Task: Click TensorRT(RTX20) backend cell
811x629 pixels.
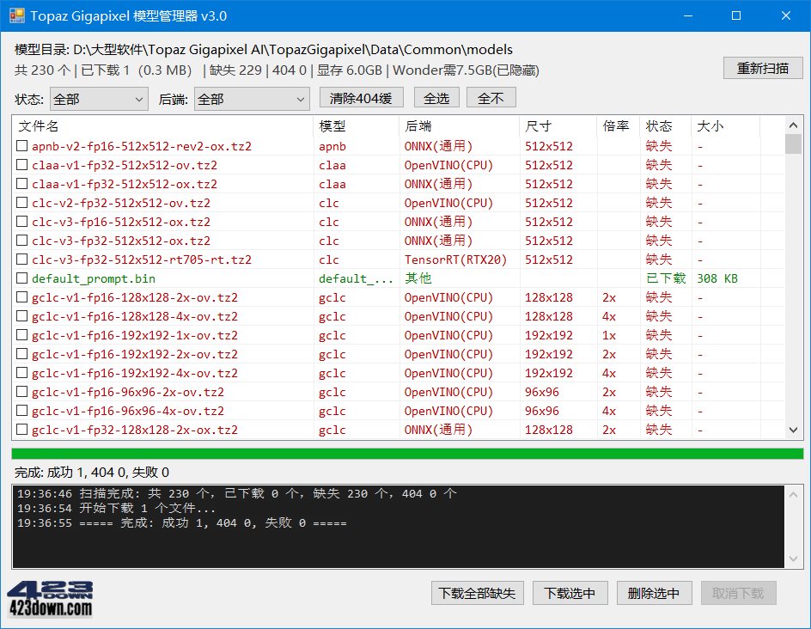Action: pos(455,260)
